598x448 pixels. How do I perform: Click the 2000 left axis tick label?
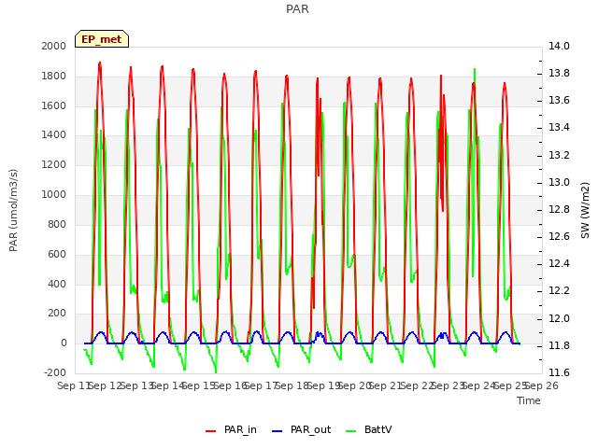pyautogui.click(x=54, y=46)
